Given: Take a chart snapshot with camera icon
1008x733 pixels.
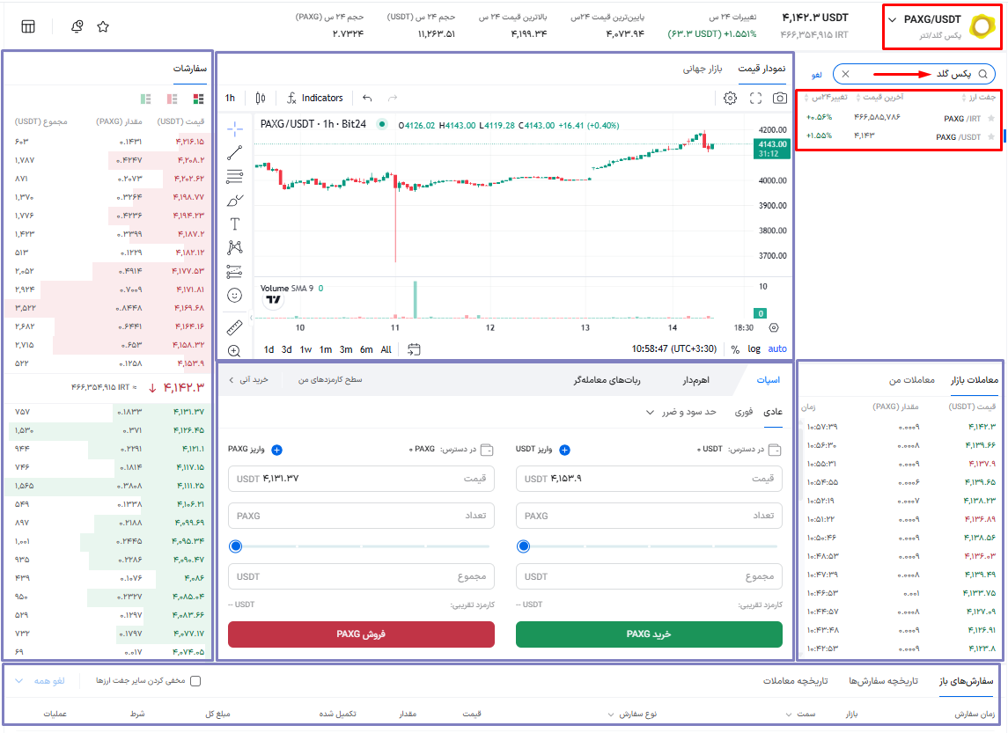Looking at the screenshot, I should point(780,99).
